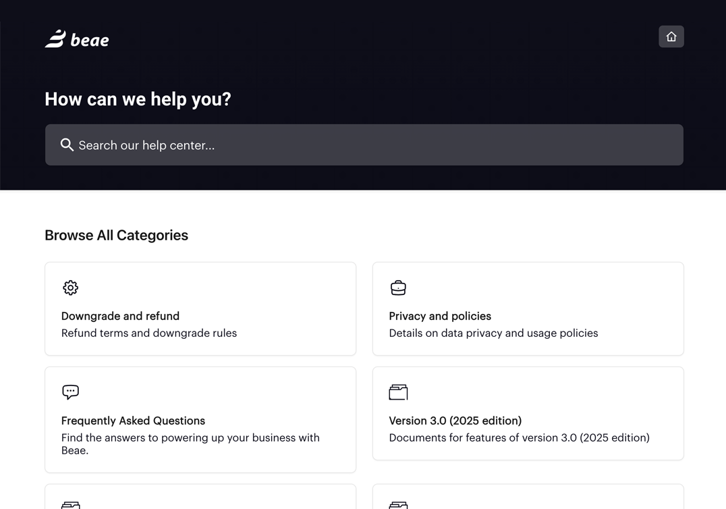Click the 'Browse All Categories' heading
Viewport: 726px width, 509px height.
coord(116,235)
